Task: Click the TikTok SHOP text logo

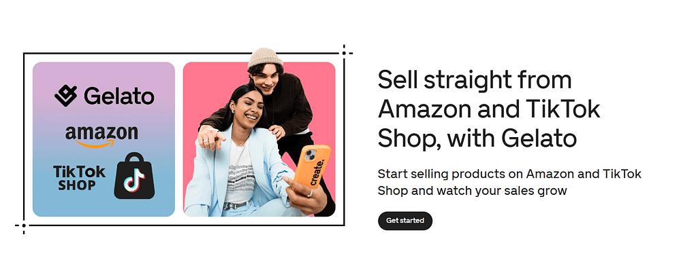Action: coord(79,178)
